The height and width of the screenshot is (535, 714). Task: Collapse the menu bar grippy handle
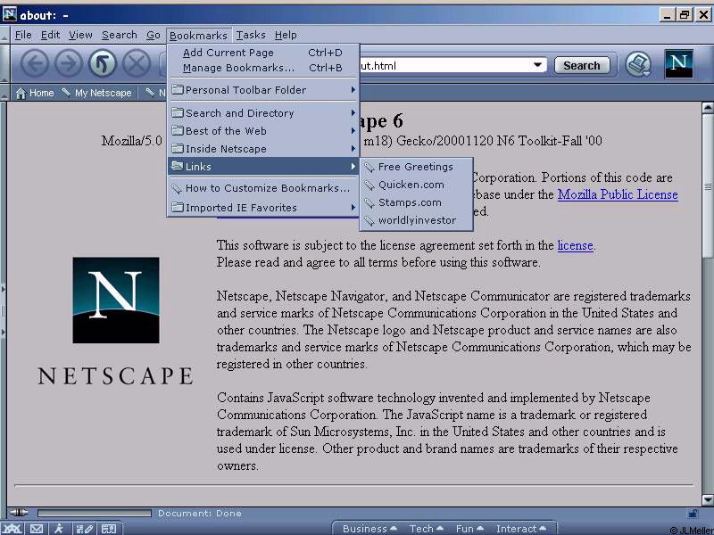point(4,35)
